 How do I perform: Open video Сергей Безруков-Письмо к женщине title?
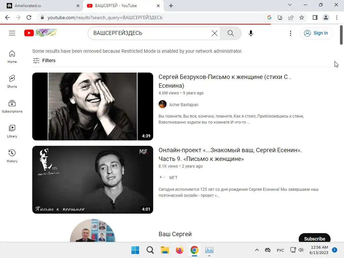point(225,81)
